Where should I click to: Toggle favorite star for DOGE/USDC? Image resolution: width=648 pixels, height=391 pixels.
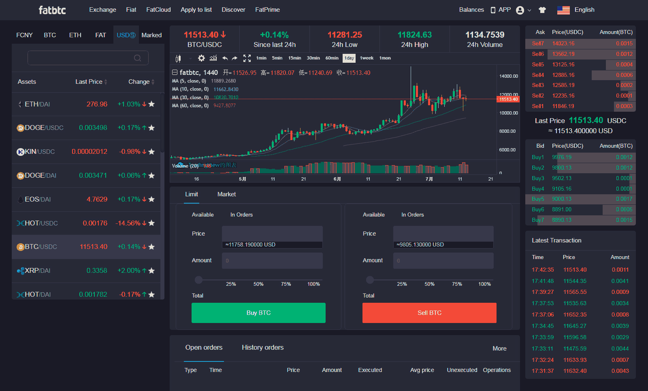point(151,128)
